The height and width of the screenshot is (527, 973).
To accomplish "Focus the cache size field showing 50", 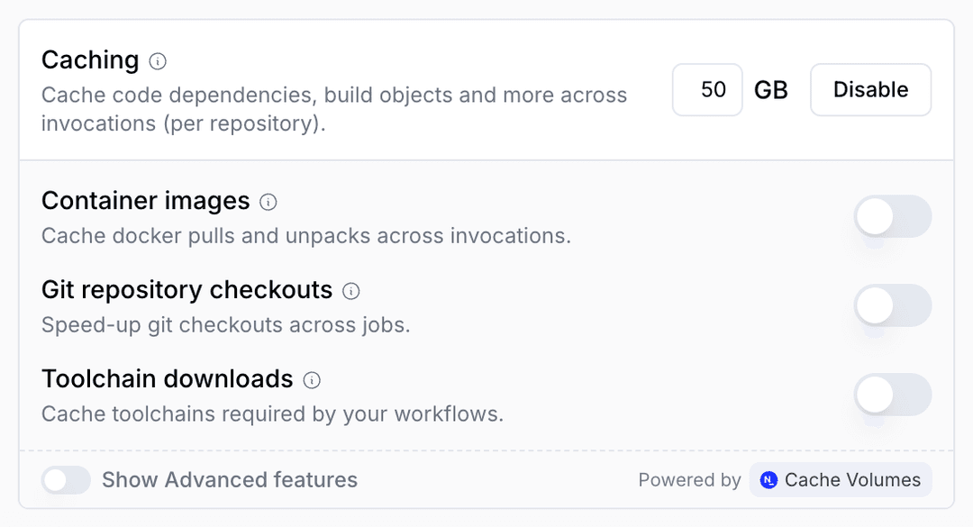I will (x=707, y=89).
